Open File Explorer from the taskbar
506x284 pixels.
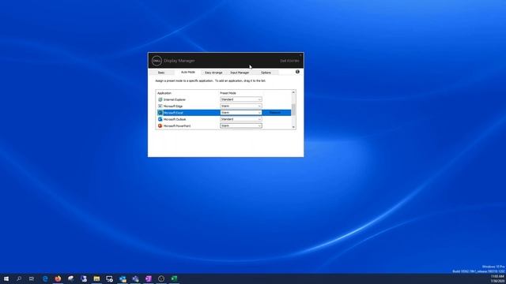coord(96,278)
